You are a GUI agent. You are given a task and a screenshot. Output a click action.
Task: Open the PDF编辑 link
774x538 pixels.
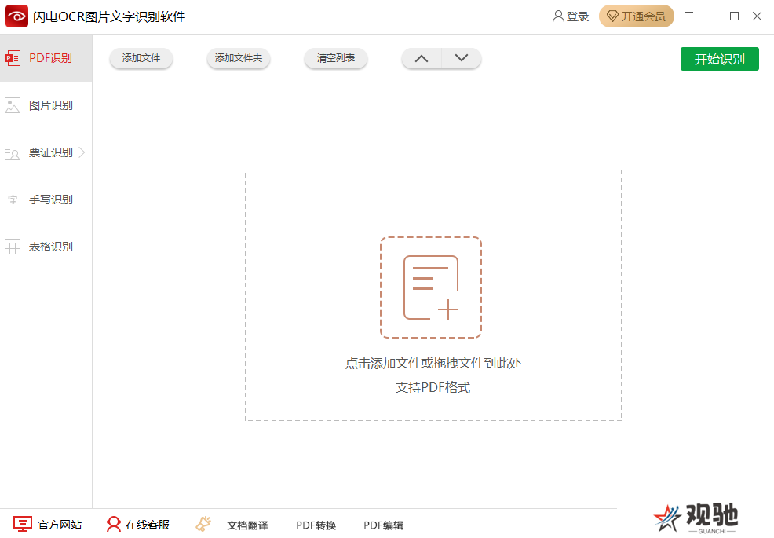pos(384,525)
